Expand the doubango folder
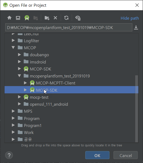 tap(19, 55)
